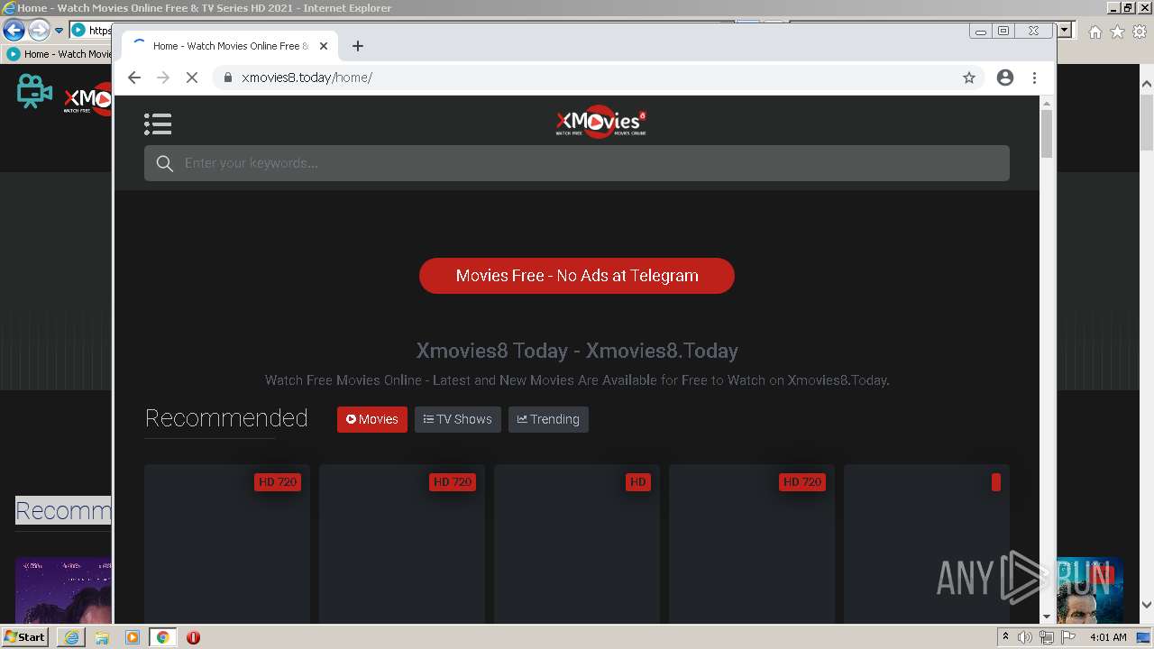Select the 'Home - Watch Movie' Internet Explorer tab

pyautogui.click(x=58, y=54)
